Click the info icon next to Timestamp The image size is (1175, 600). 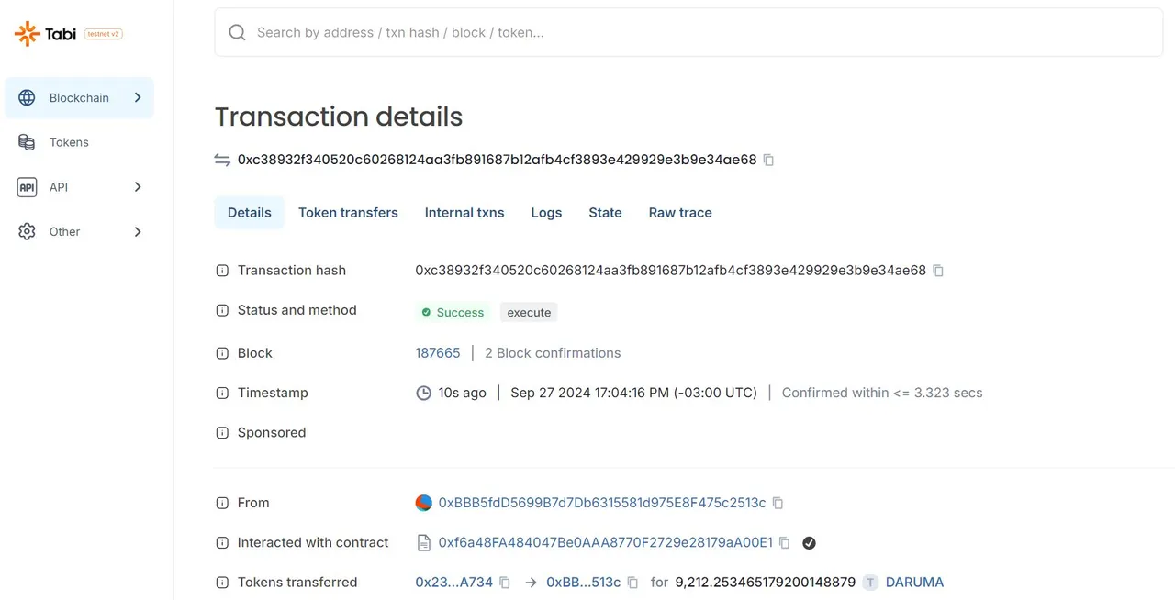(x=222, y=393)
